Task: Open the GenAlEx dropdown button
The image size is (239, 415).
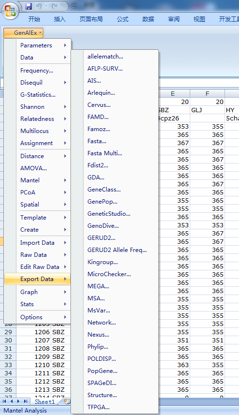Action: (24, 33)
